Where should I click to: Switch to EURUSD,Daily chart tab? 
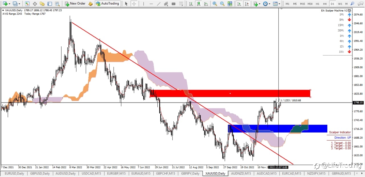[x=14, y=173]
